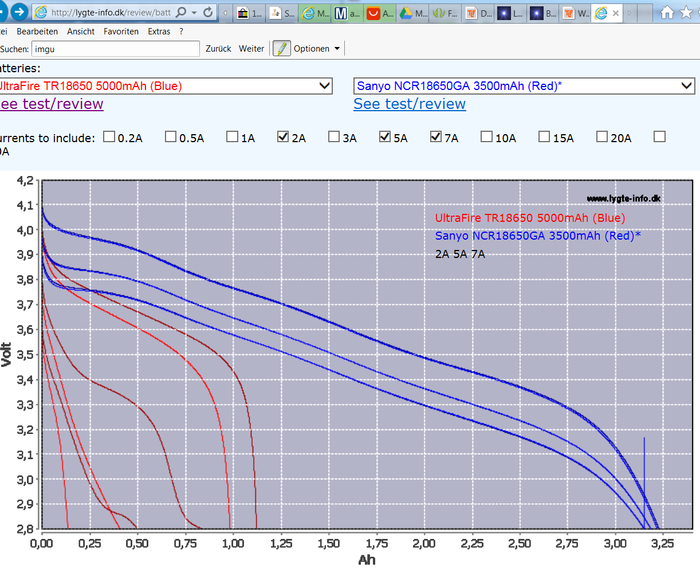Click the blue Forward navigation arrow
Screen dimensions: 700x571
(x=19, y=11)
